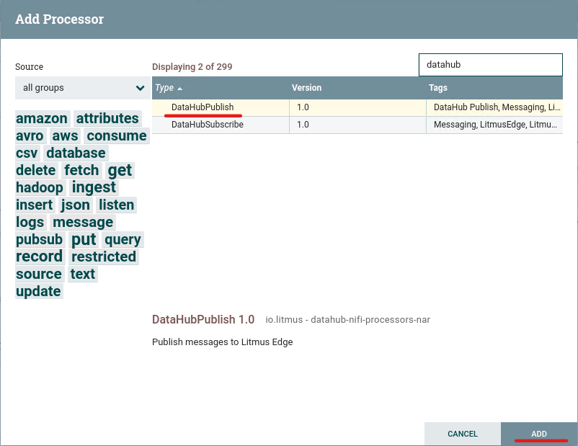Click the io.litmus datahub-nifi-processors-nar bundle text
The image size is (578, 446).
[347, 320]
